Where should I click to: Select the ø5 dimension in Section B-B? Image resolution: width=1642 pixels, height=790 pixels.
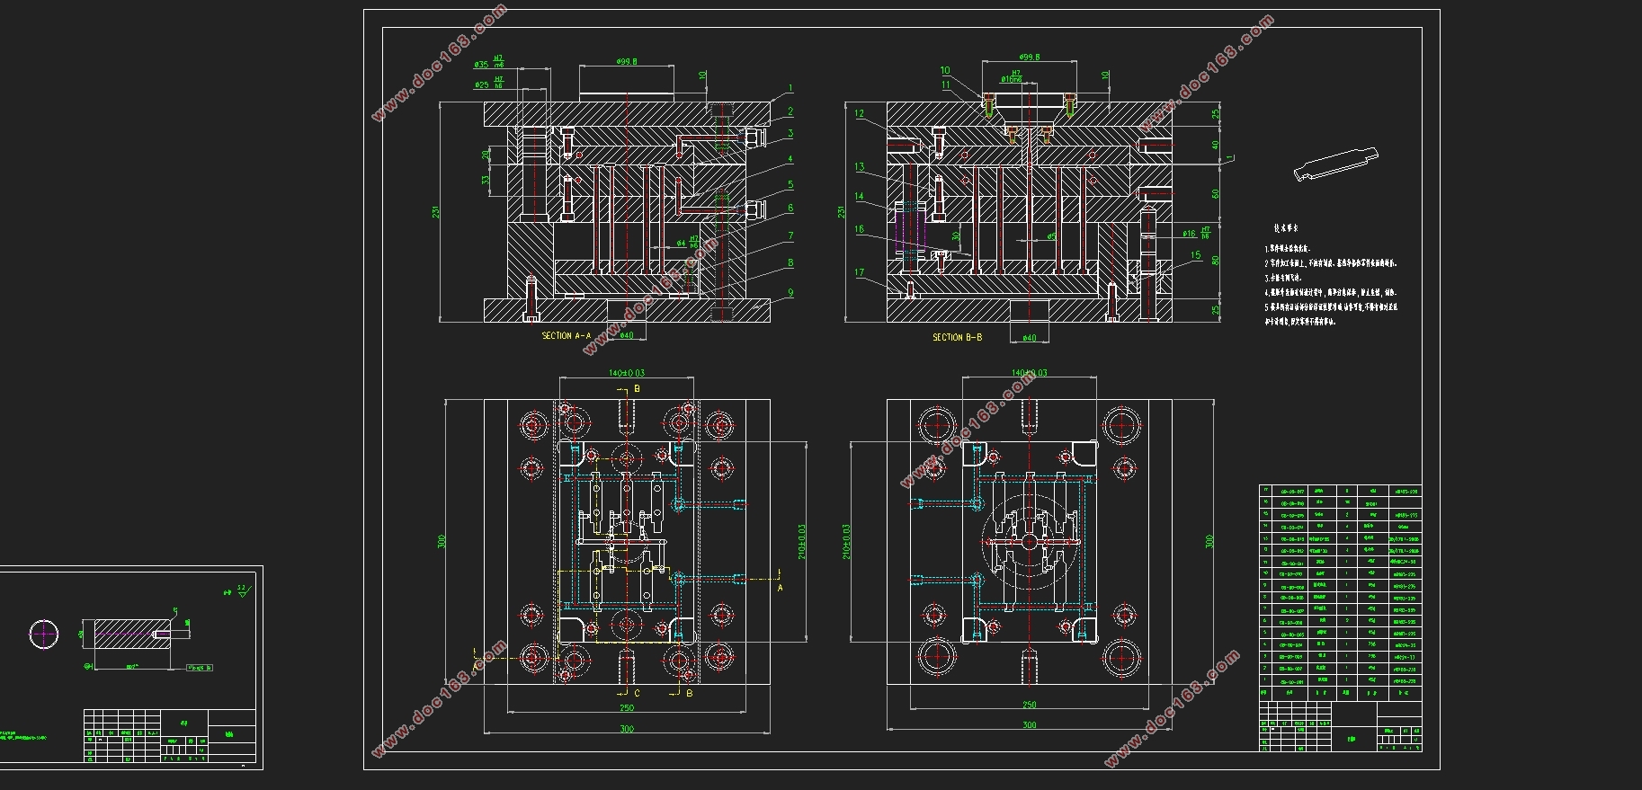(1051, 236)
